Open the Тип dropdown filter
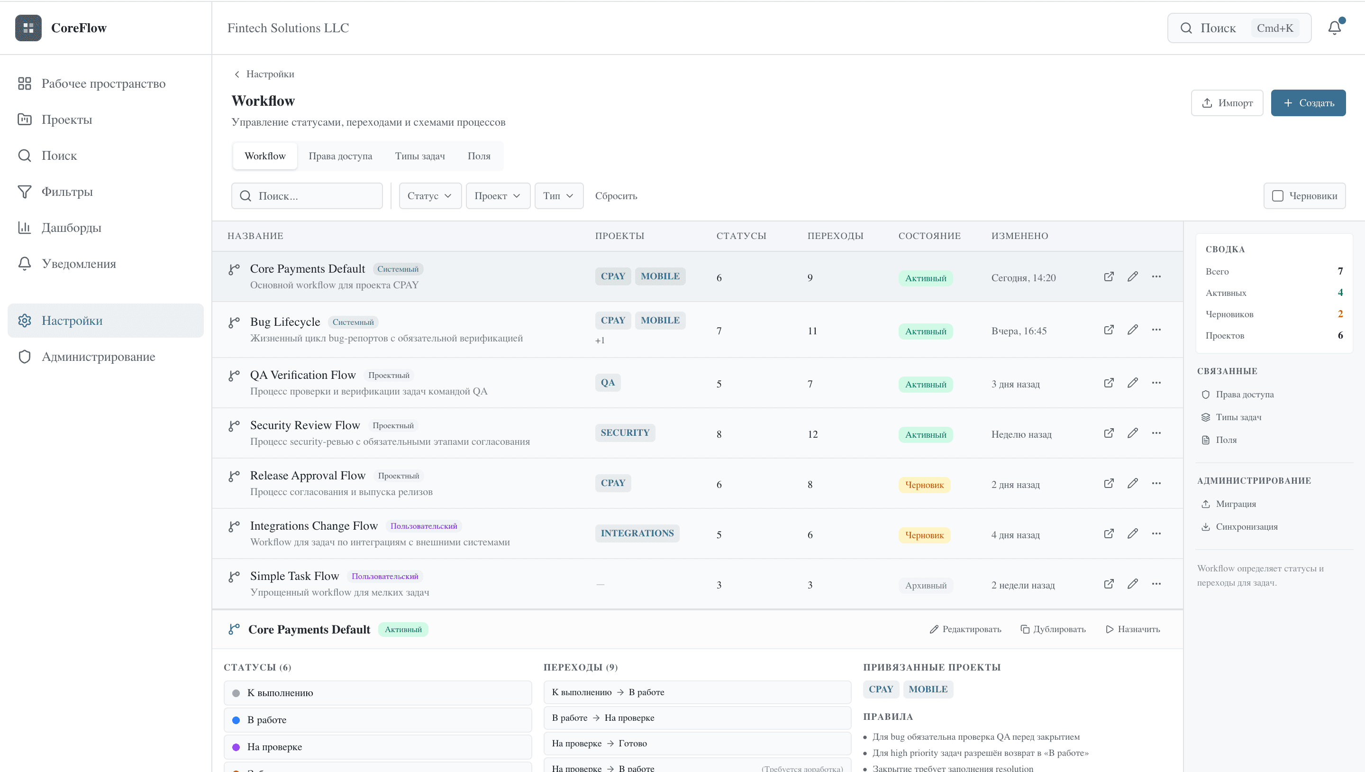Viewport: 1365px width, 772px height. [558, 196]
